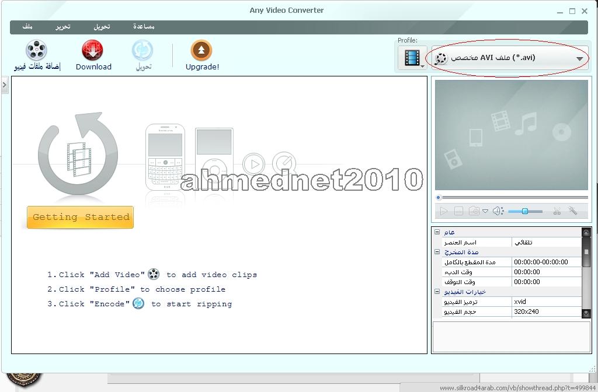The height and width of the screenshot is (392, 598).
Task: Open the تحرير menu
Action: coord(63,26)
